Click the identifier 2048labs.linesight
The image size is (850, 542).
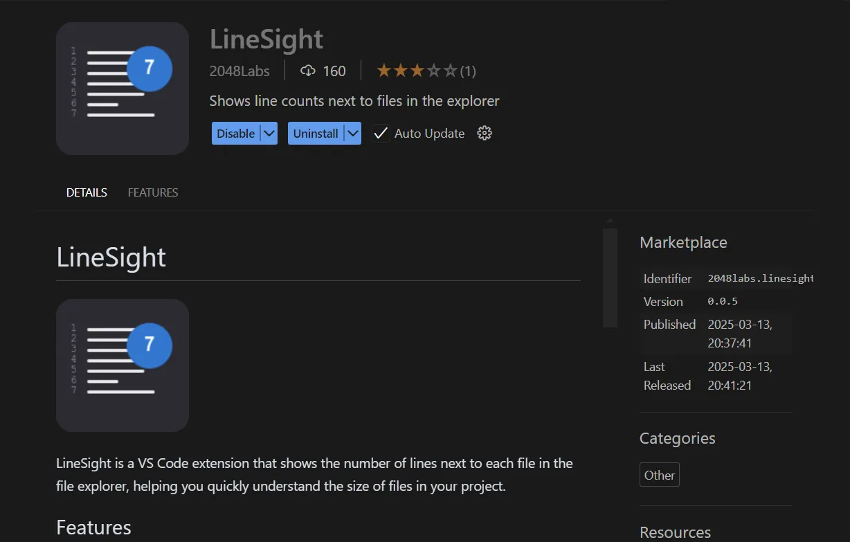761,278
